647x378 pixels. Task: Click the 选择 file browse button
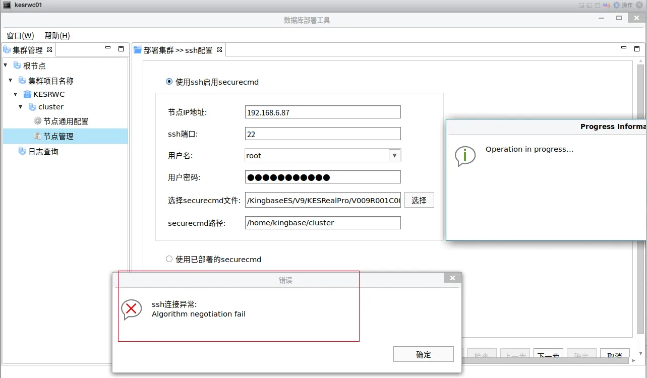pos(419,200)
